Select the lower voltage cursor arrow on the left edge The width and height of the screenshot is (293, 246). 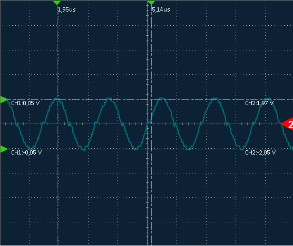click(x=4, y=149)
